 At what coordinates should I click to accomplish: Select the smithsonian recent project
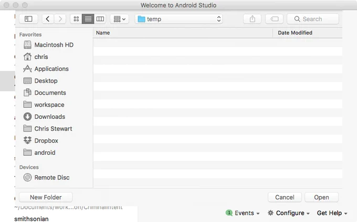[31, 219]
